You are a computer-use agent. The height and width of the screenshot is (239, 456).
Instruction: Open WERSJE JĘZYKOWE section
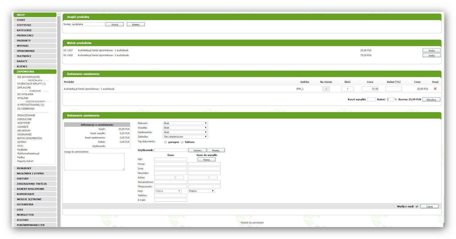pos(35,199)
